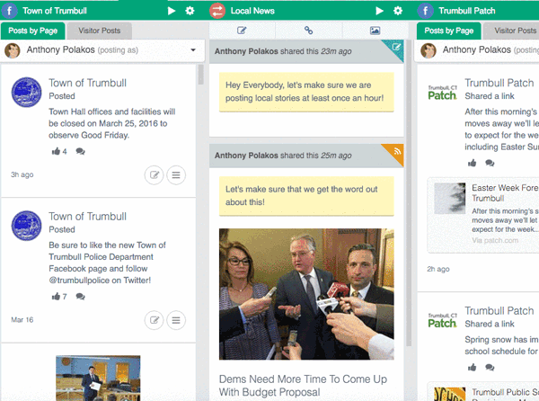Click Town of Trumbull seal on Good Friday post

click(x=26, y=93)
